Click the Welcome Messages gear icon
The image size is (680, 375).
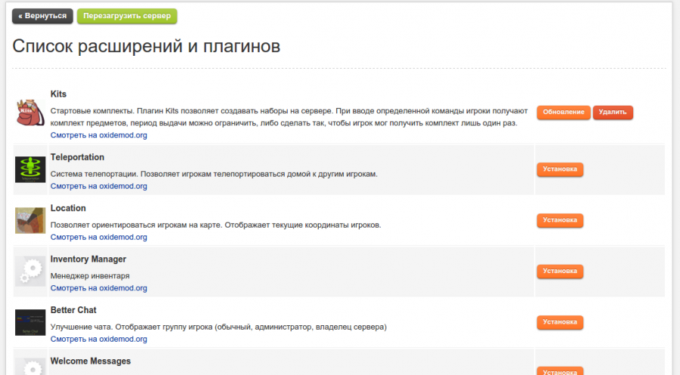(30, 367)
